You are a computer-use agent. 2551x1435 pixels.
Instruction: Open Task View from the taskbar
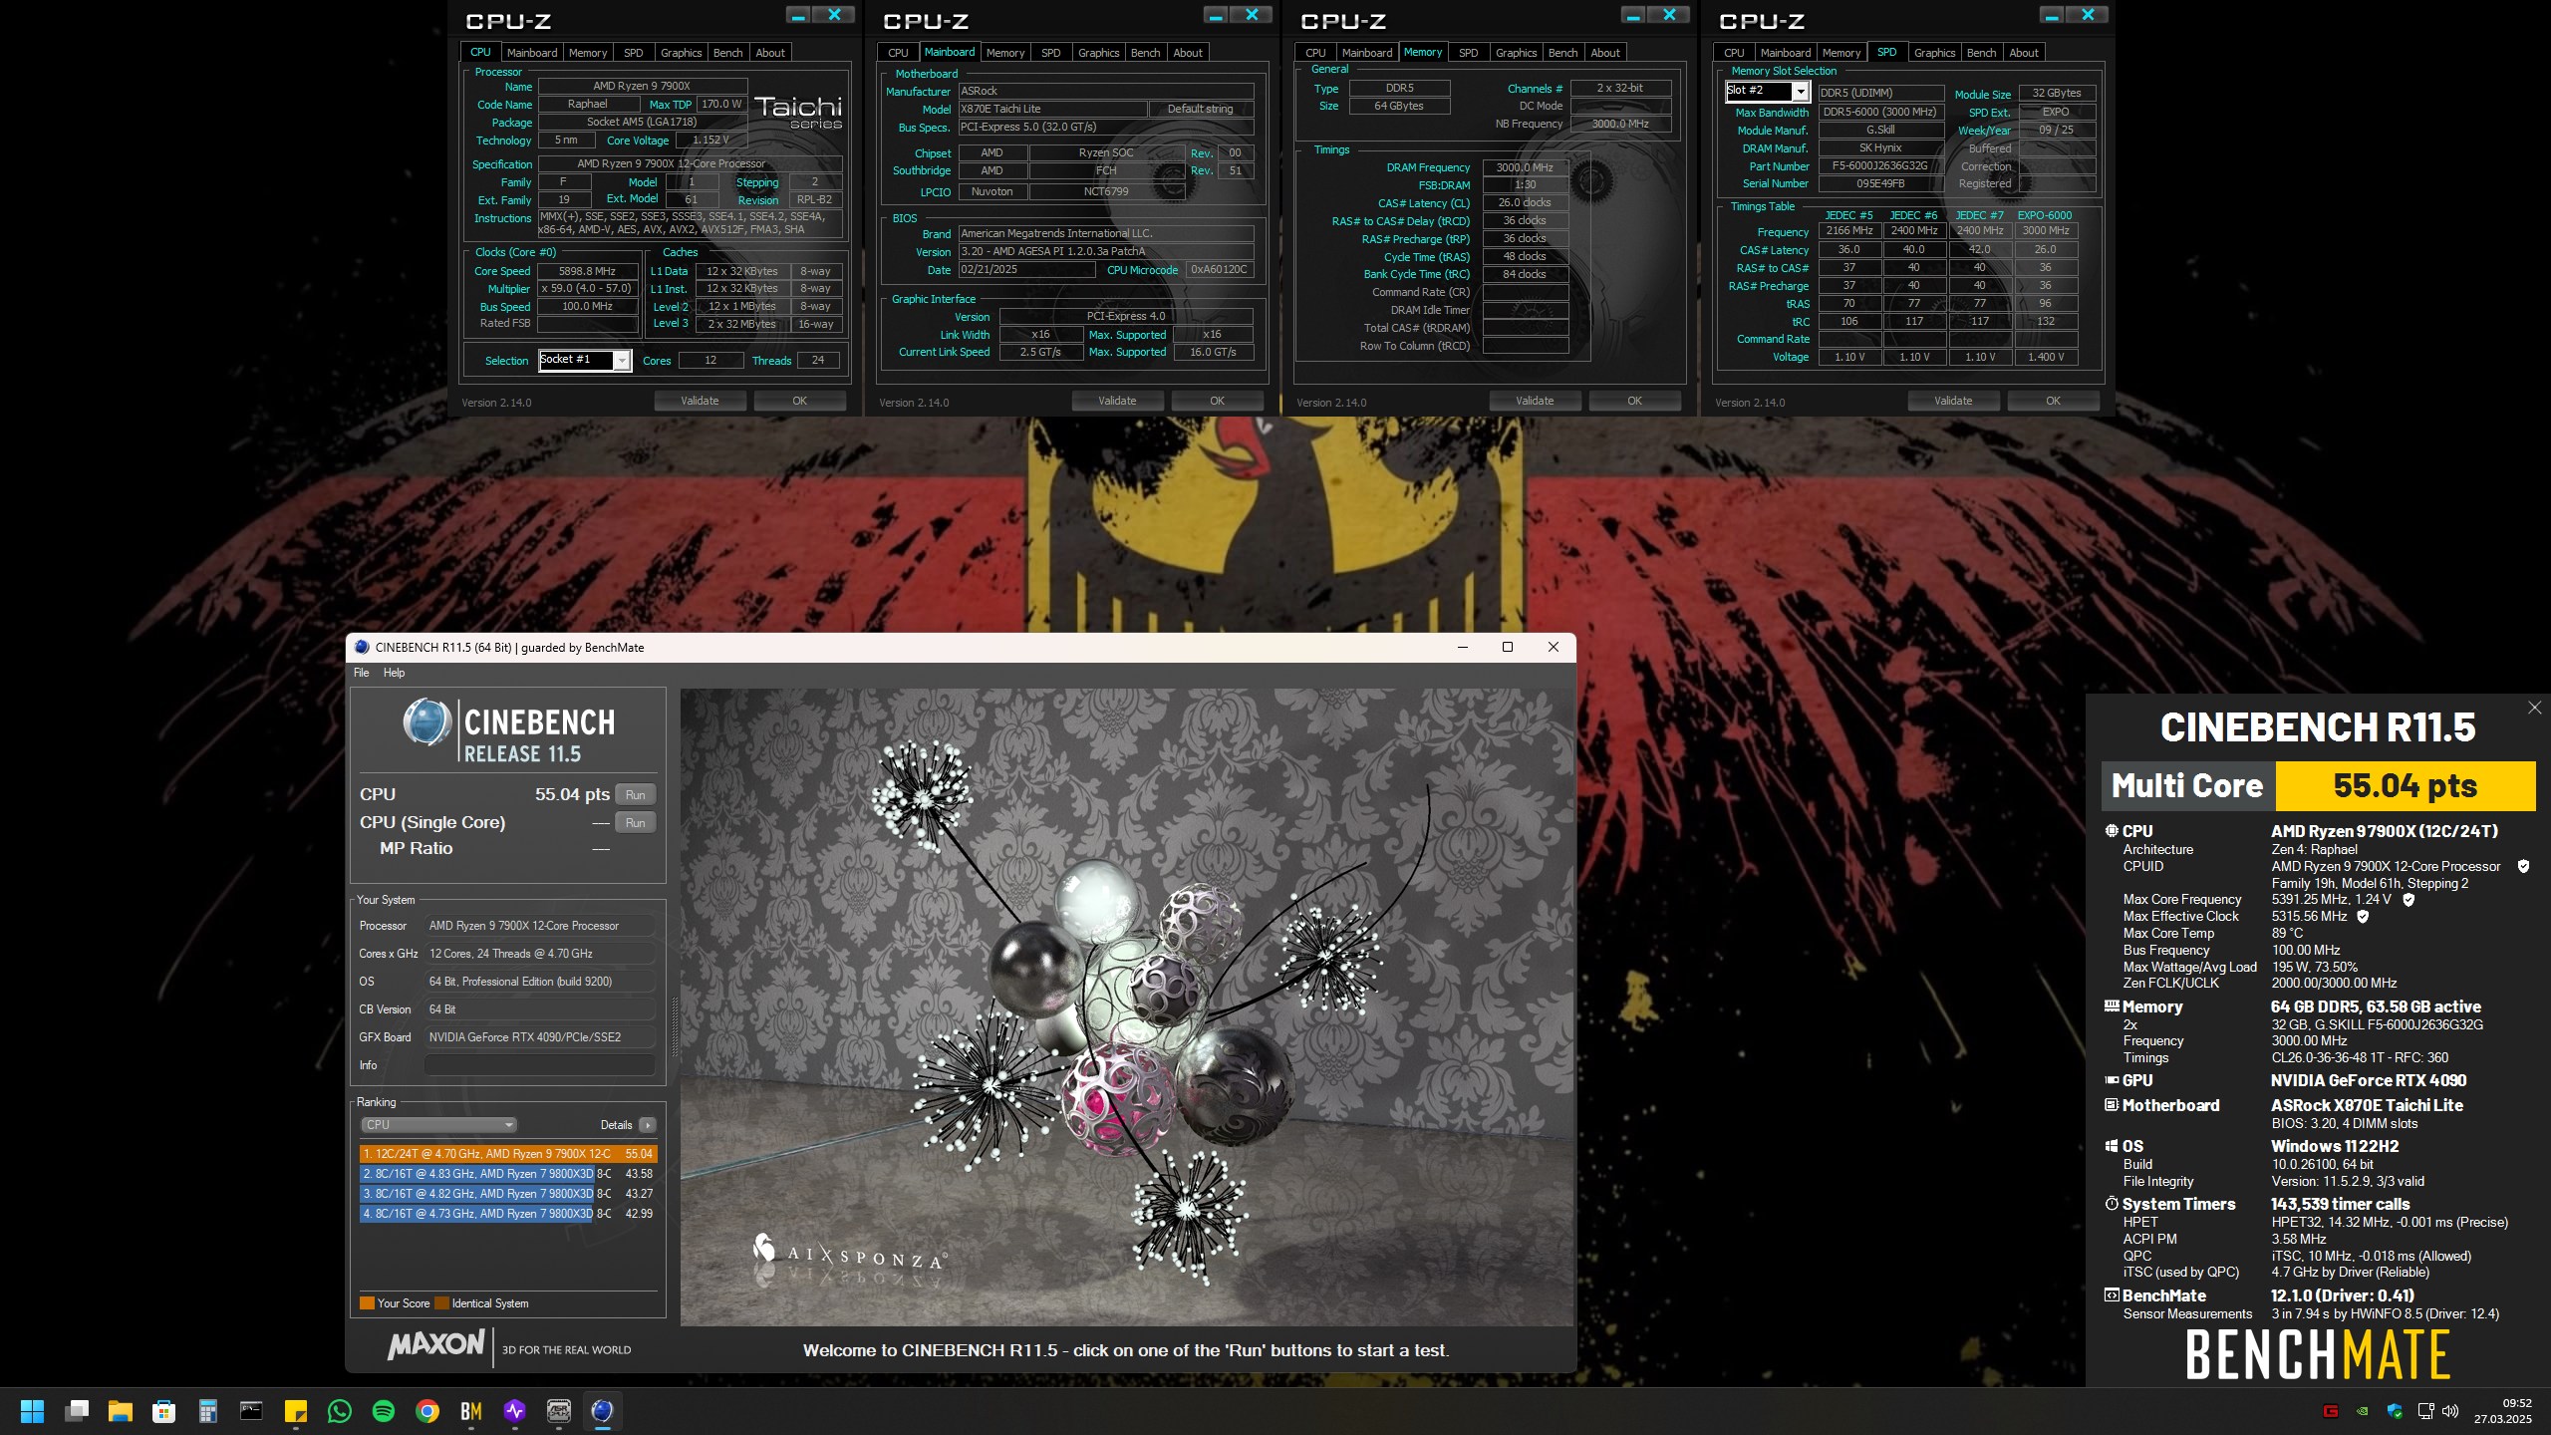[77, 1411]
